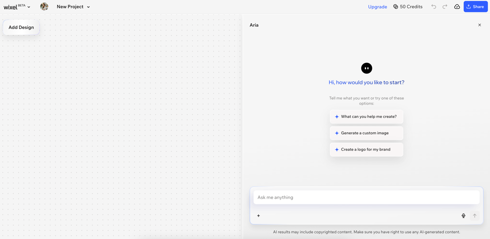Close the Aria panel
Image resolution: width=490 pixels, height=239 pixels.
click(479, 25)
